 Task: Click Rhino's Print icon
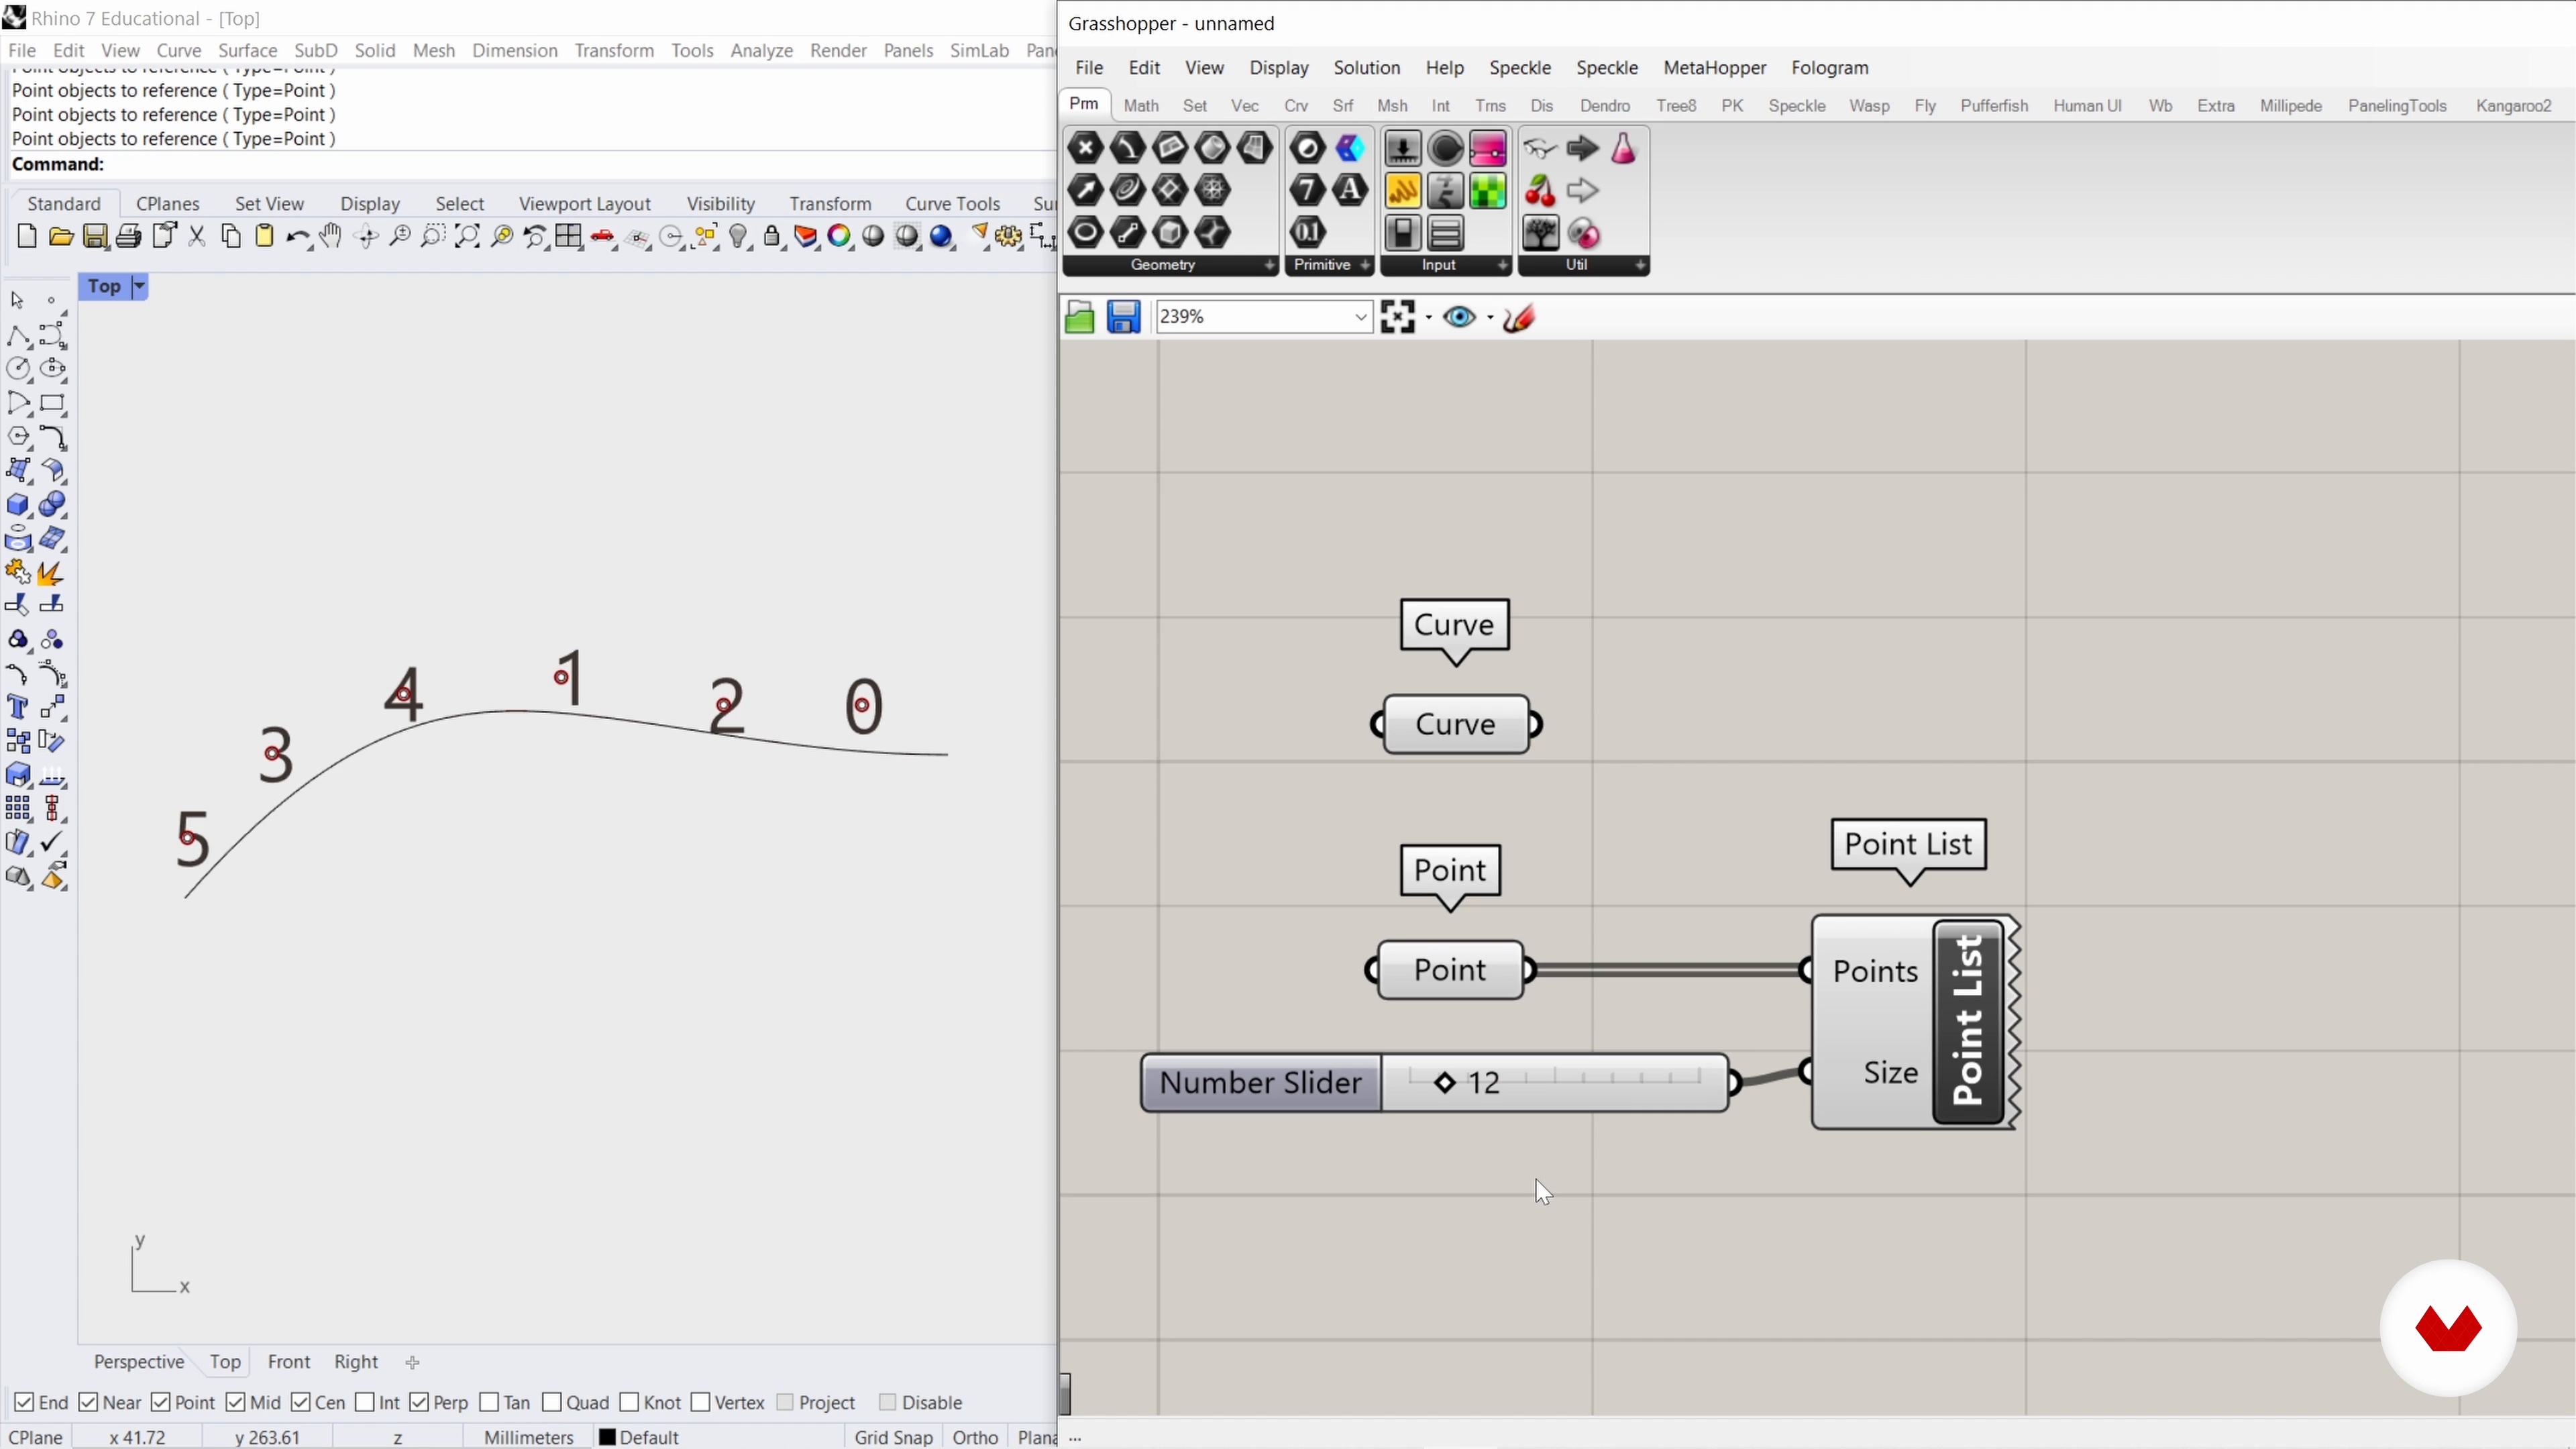point(129,237)
